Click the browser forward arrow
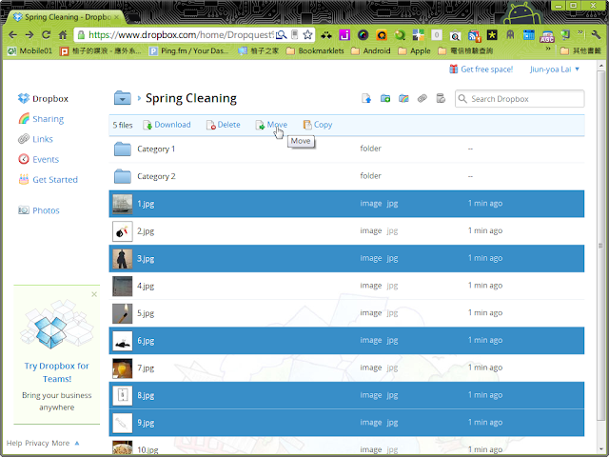 [29, 35]
